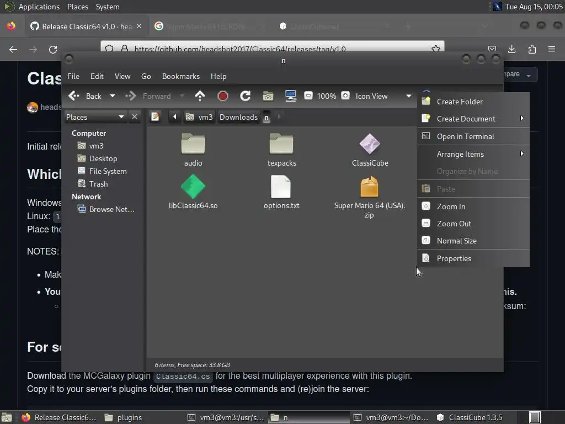The height and width of the screenshot is (424, 565).
Task: Choose Create Folder in context menu
Action: [473, 102]
